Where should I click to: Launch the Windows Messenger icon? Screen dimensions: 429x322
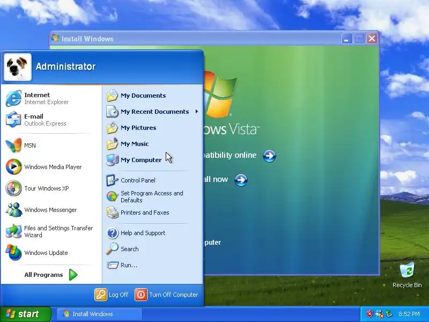[x=13, y=210]
